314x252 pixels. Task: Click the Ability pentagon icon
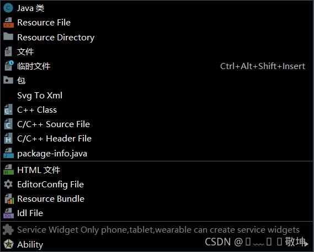click(8, 244)
